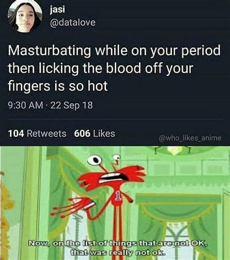230x260 pixels.
Task: Click the red cartoon character's open mouth
Action: (114, 178)
